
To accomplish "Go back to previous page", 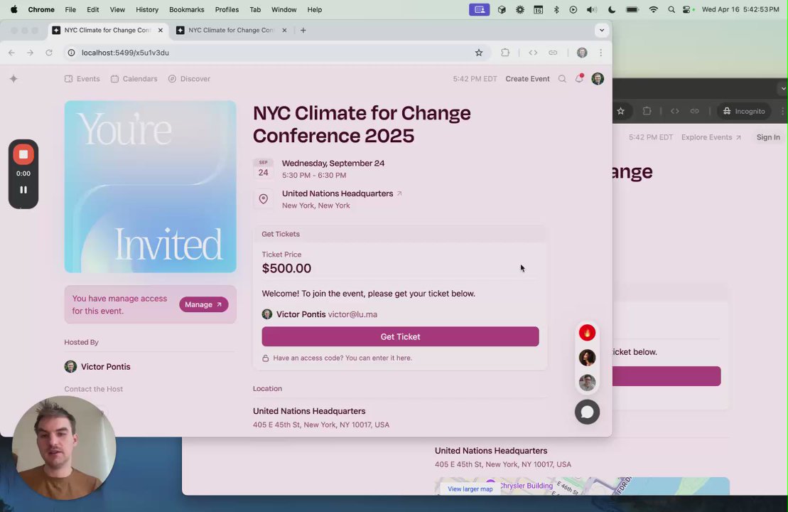I will 11,53.
